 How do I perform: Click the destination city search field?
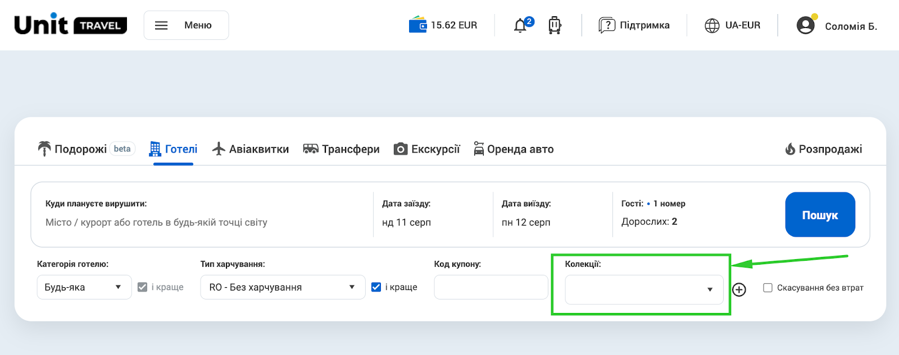202,223
